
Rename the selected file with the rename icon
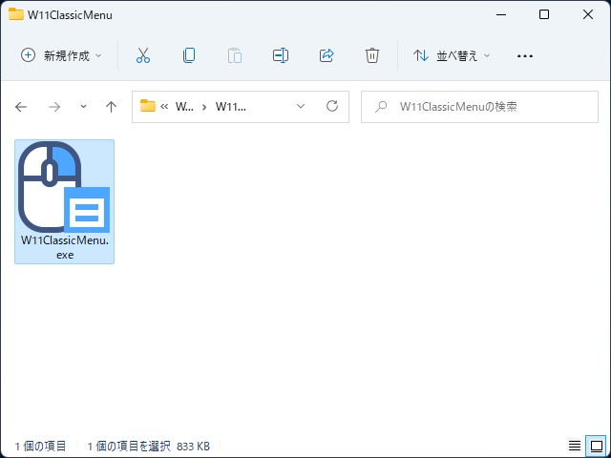point(281,55)
